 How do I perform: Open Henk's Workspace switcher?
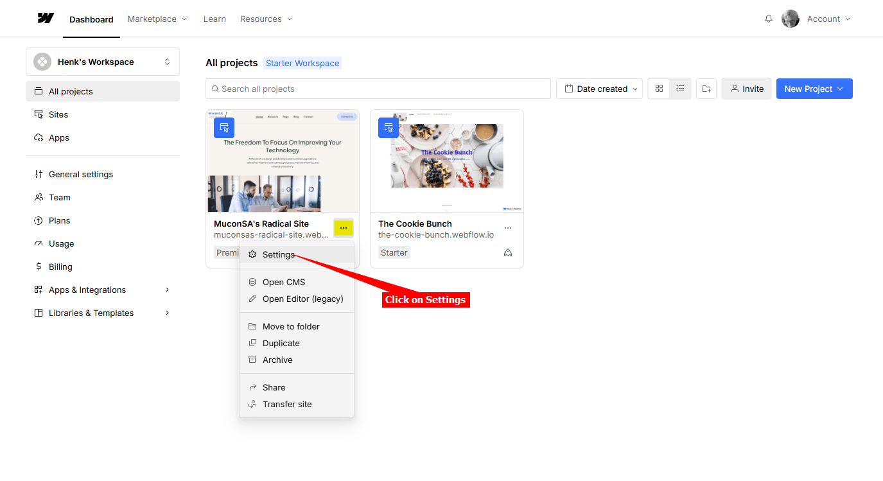103,62
